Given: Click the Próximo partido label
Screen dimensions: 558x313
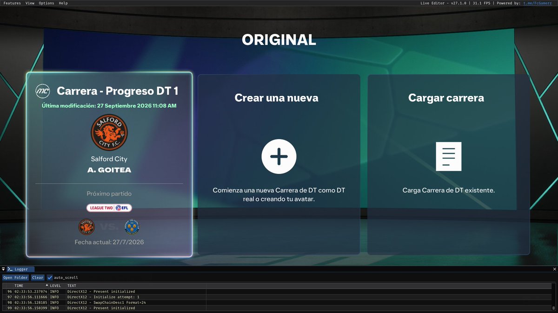Looking at the screenshot, I should [109, 194].
